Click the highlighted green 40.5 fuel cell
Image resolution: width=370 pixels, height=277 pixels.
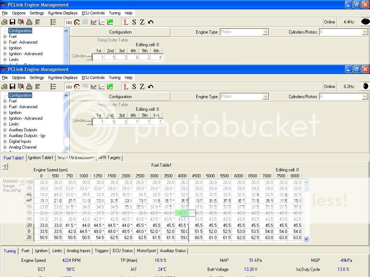(x=182, y=213)
